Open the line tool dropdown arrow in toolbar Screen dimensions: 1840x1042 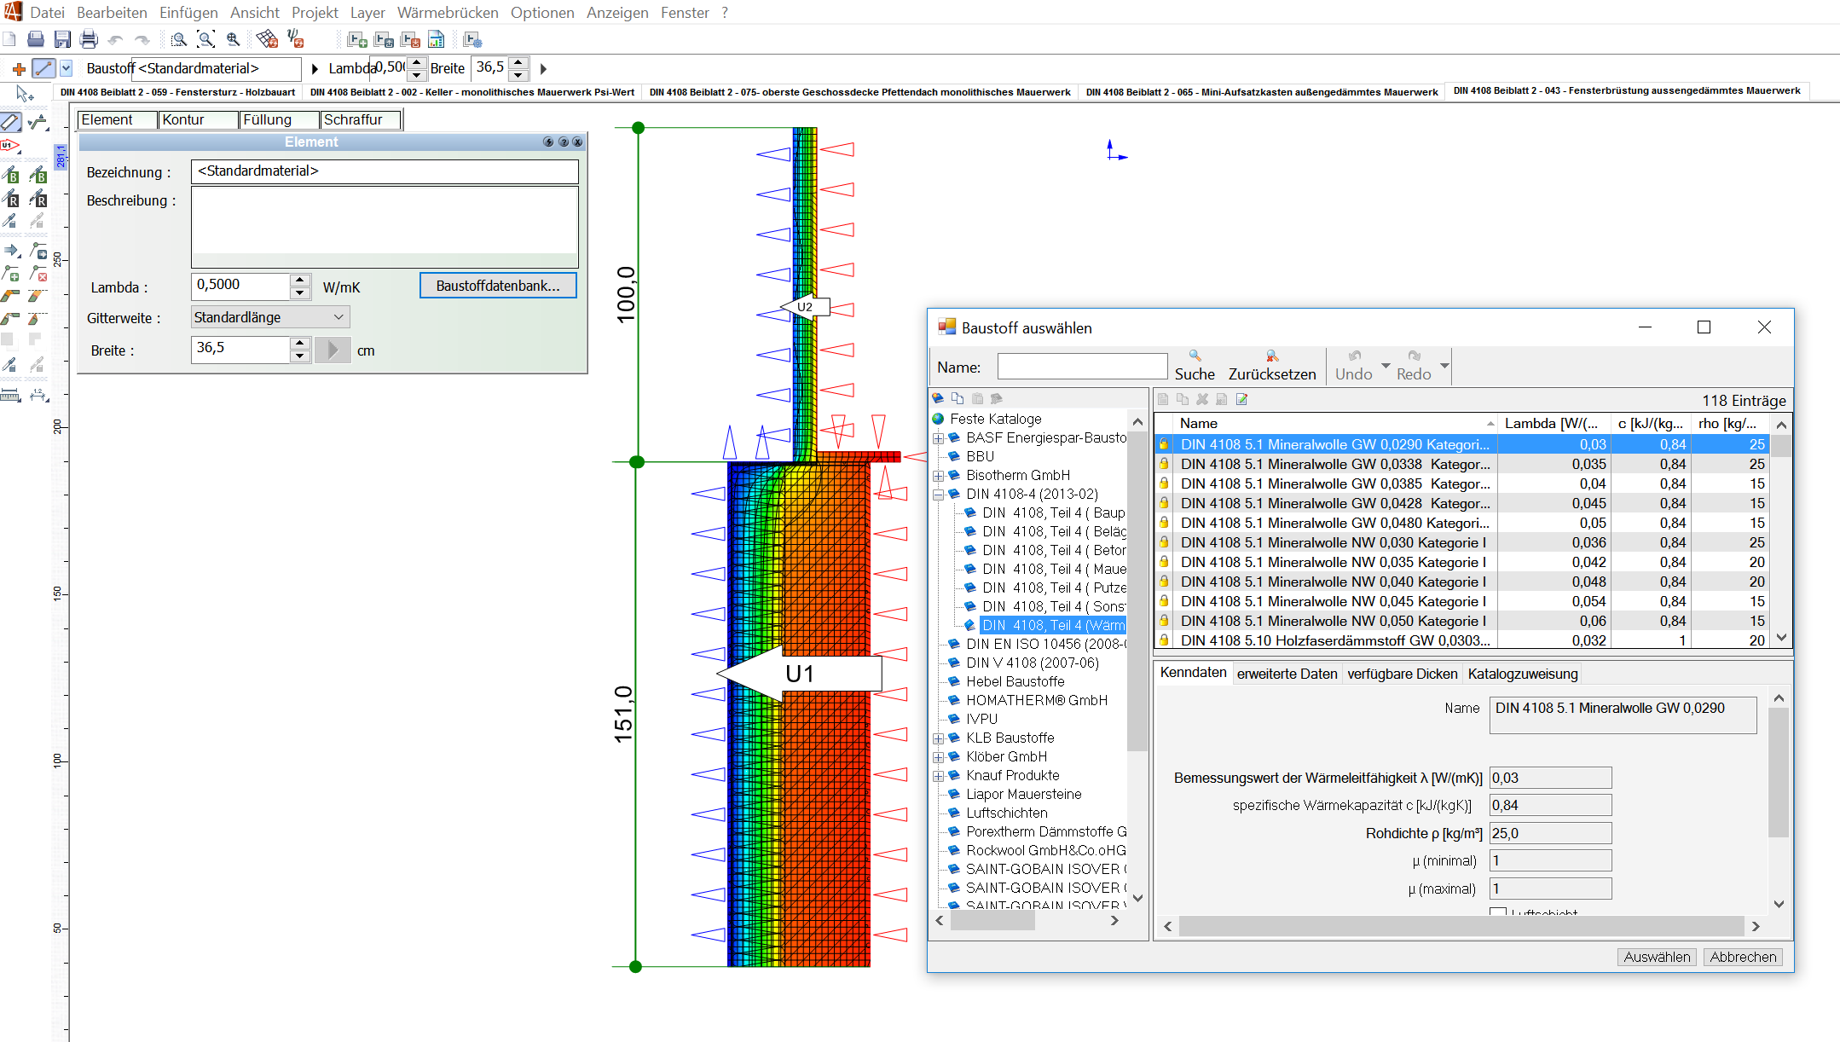[67, 68]
